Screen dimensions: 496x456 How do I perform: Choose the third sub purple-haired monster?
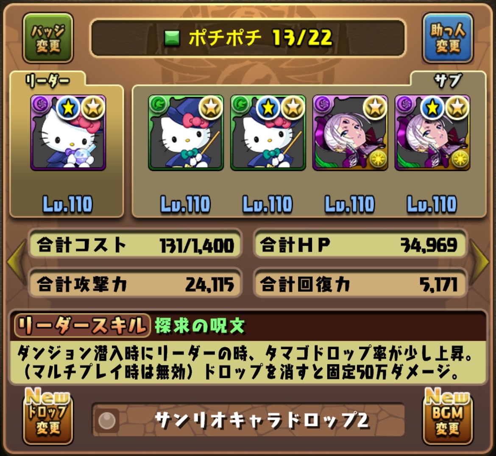point(350,133)
